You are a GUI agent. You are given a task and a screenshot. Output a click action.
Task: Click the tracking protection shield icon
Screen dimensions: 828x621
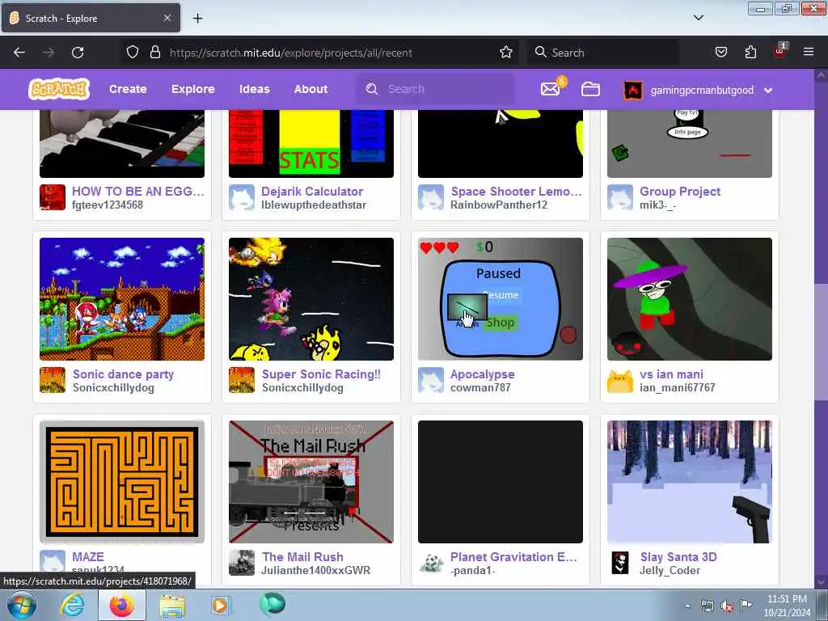[x=133, y=53]
